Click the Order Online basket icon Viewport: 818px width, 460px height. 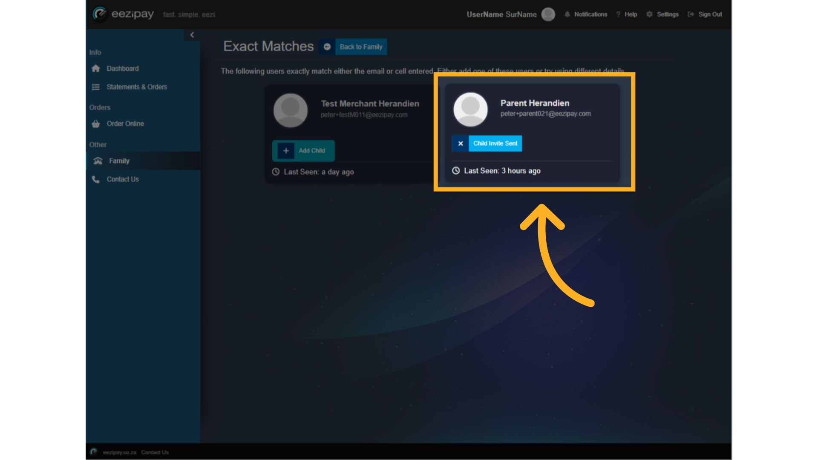coord(96,124)
